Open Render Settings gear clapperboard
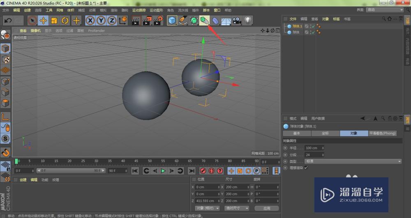 (158, 21)
